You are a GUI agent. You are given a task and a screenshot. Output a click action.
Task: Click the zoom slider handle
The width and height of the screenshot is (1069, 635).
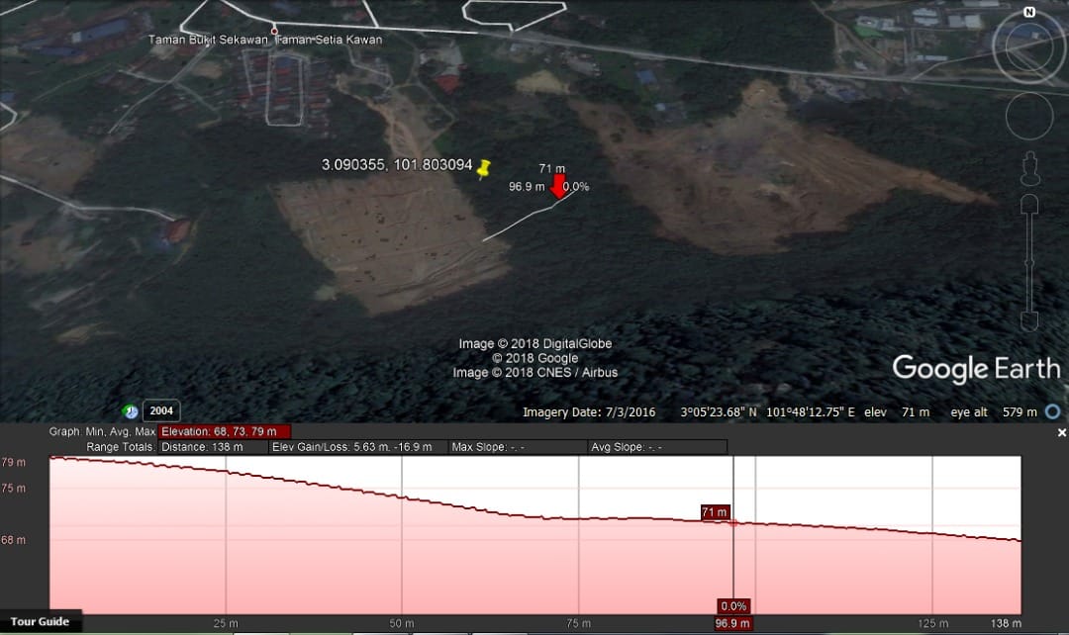(1029, 262)
